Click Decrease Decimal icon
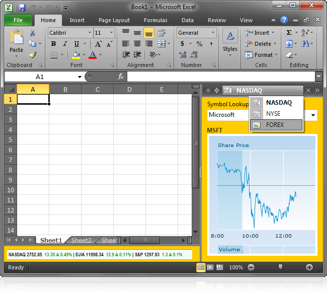The image size is (327, 292). coord(194,55)
